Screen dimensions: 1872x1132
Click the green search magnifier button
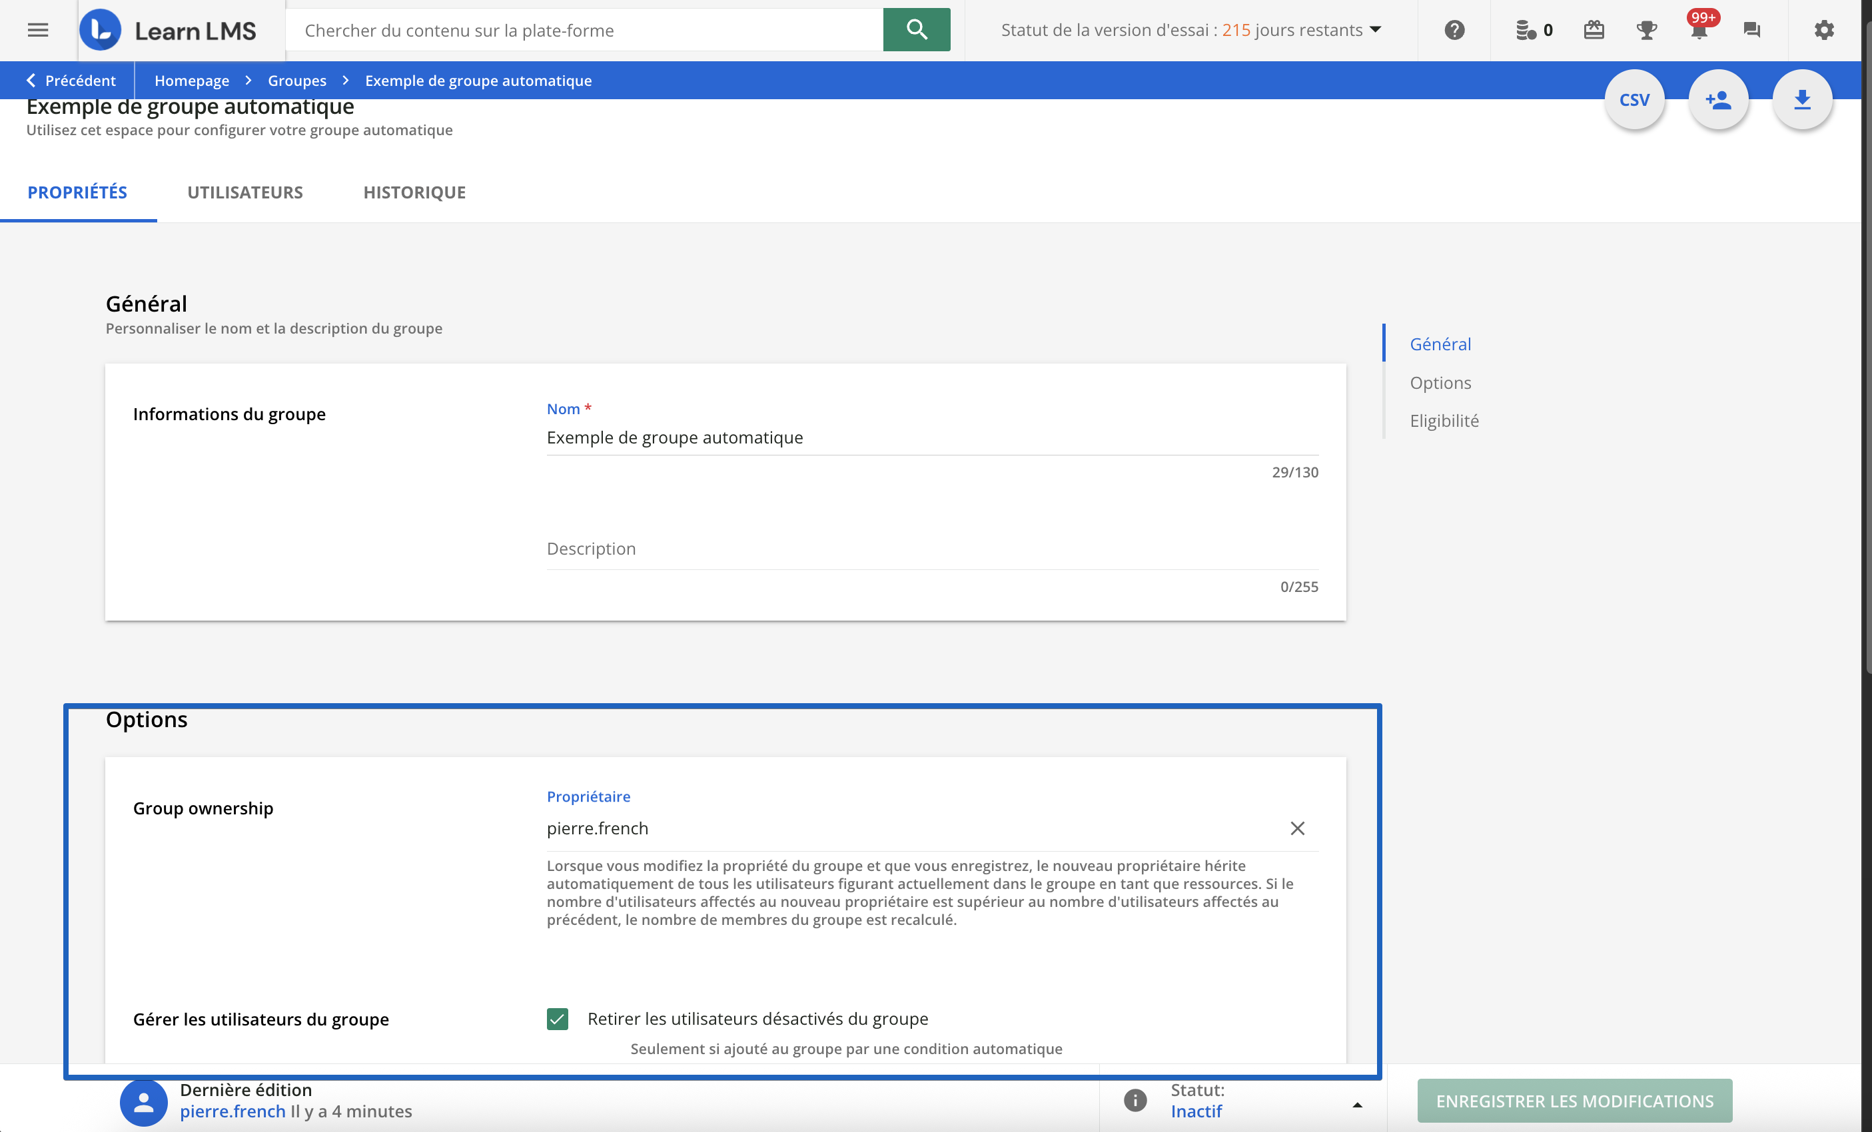916,29
